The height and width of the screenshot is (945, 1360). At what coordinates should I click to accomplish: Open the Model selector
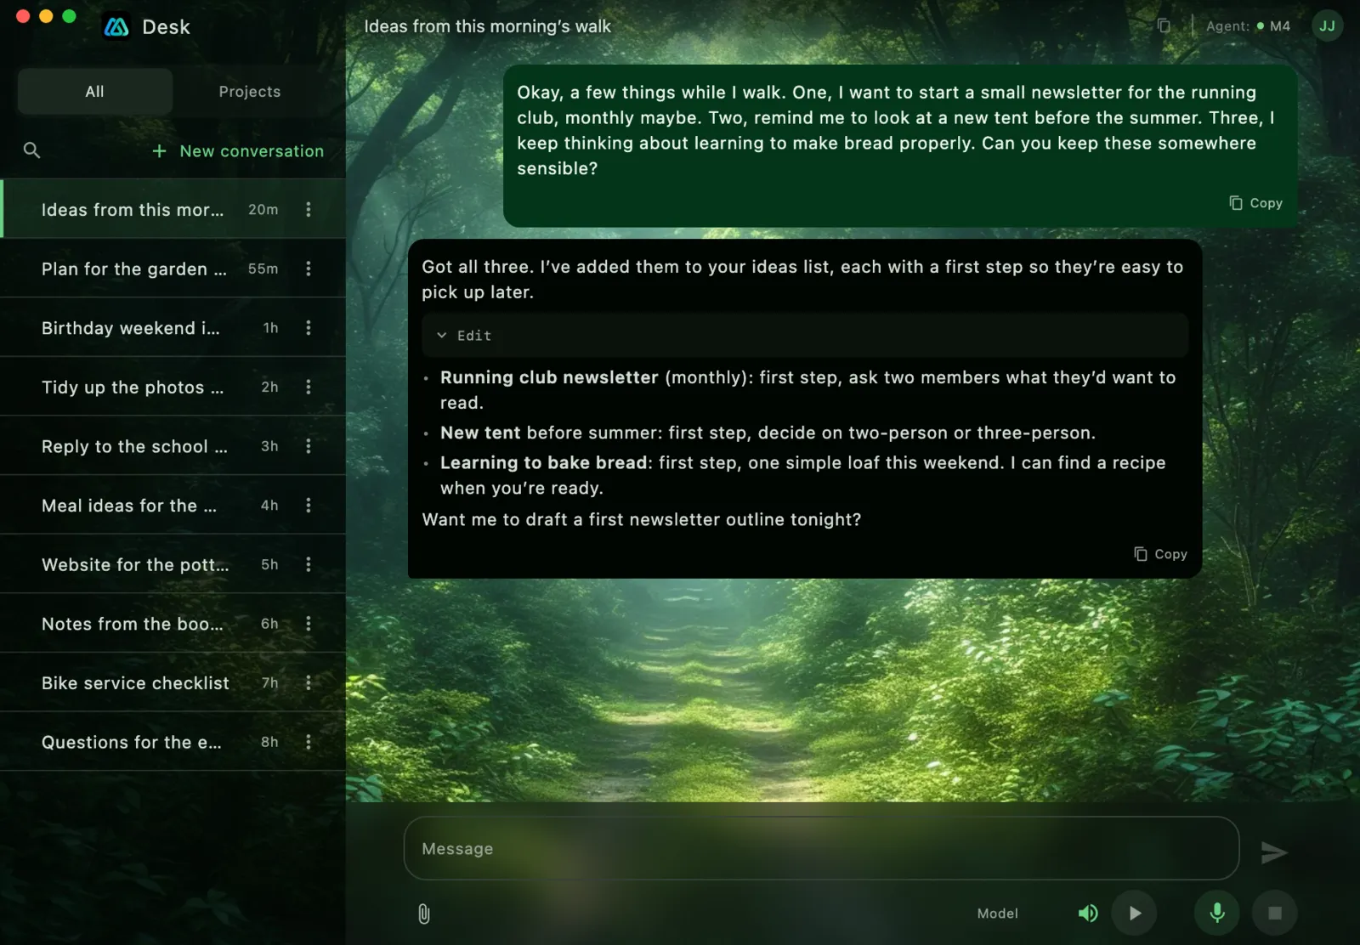[x=997, y=914]
